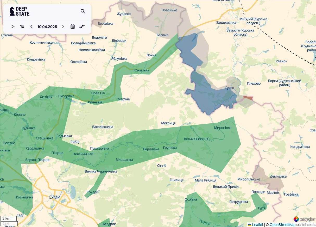Screen dimensions: 316x227
Task: Click the compare-dates arrows icon
Action: (x=82, y=26)
